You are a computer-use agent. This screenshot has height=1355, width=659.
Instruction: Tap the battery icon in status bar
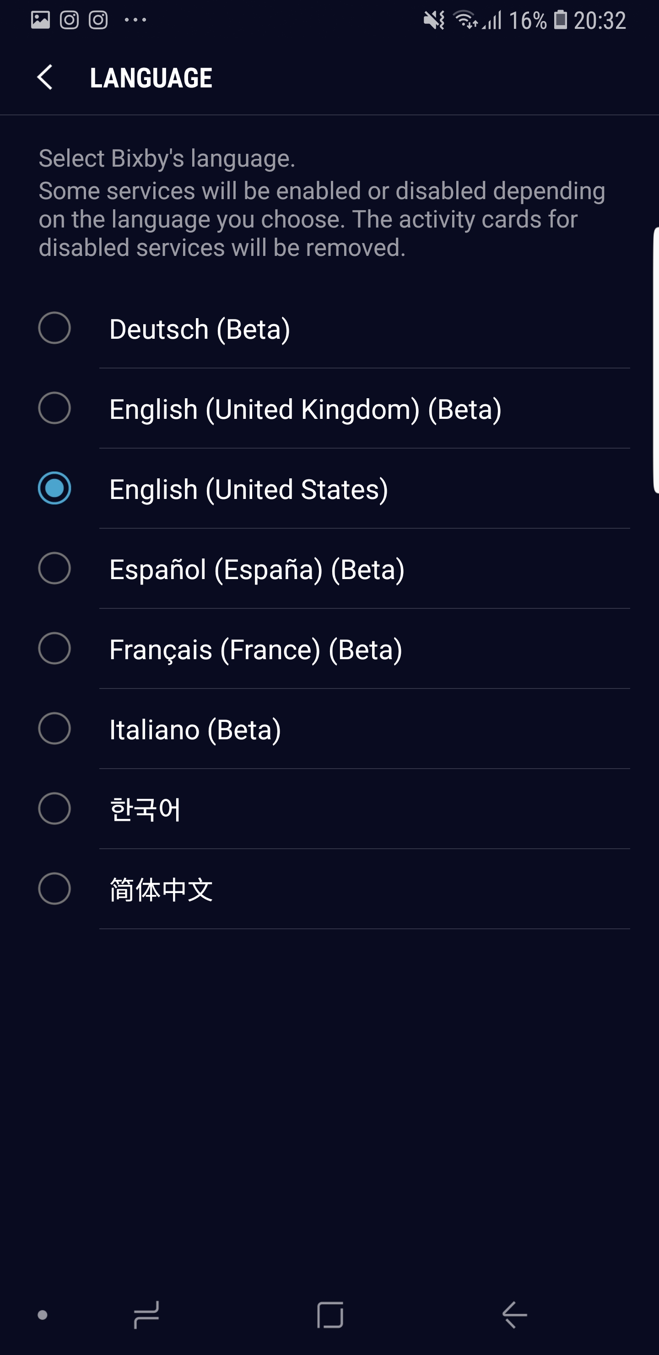tap(561, 20)
